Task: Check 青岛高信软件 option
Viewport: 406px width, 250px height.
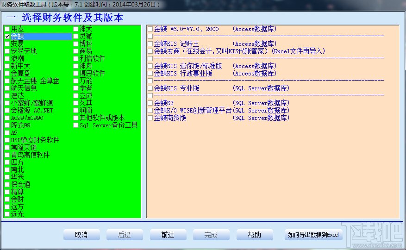Action: click(x=7, y=155)
